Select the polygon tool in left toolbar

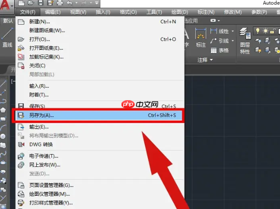pyautogui.click(x=3, y=110)
